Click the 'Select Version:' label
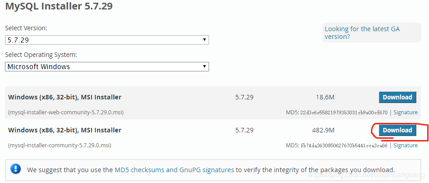Viewport: 429px width, 183px height. pyautogui.click(x=26, y=28)
